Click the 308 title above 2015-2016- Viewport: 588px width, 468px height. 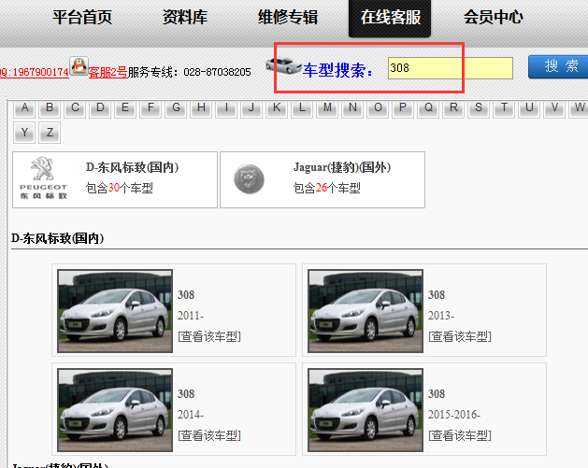[x=437, y=394]
